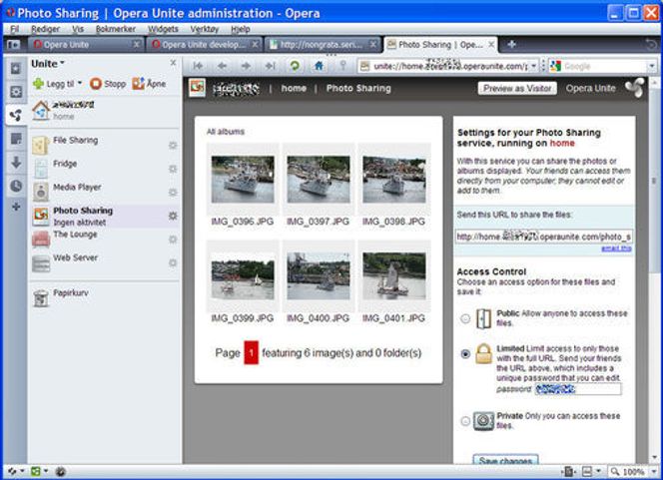Open the Verktøy menu
663x480 pixels.
(x=205, y=29)
